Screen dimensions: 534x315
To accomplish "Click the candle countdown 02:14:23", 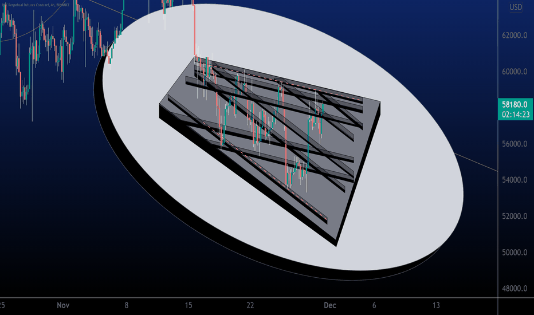I will click(516, 115).
